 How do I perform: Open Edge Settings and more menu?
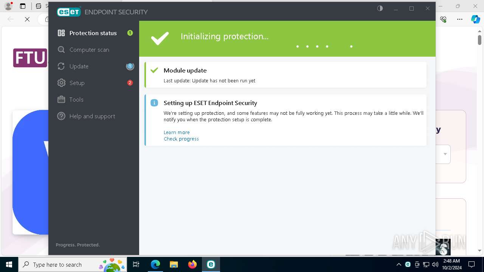pyautogui.click(x=460, y=19)
